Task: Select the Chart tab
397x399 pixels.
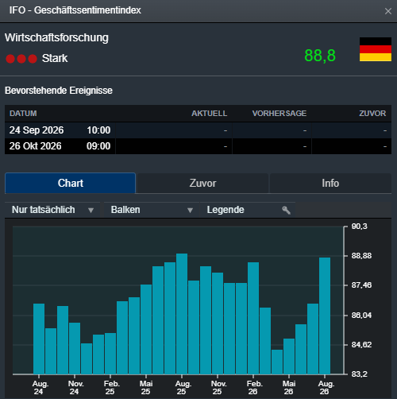Action: 70,183
